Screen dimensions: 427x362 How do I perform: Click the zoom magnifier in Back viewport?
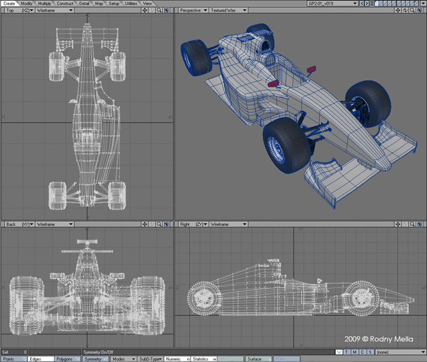tap(159, 224)
